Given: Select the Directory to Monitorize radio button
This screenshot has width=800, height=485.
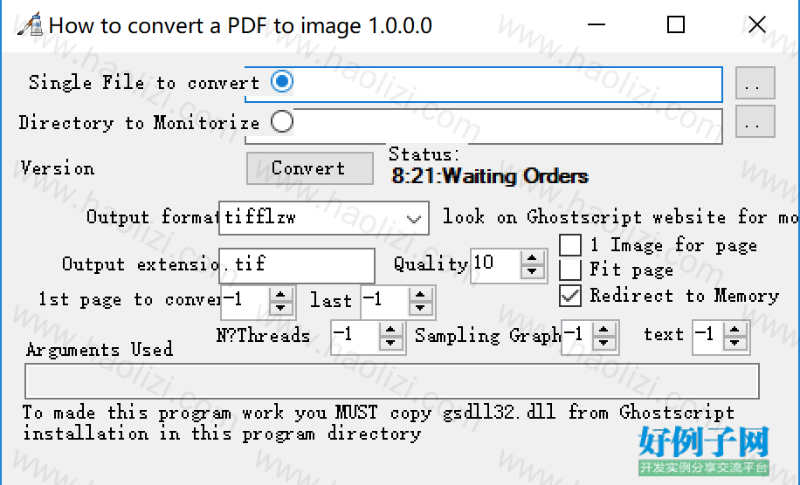Looking at the screenshot, I should (x=282, y=122).
